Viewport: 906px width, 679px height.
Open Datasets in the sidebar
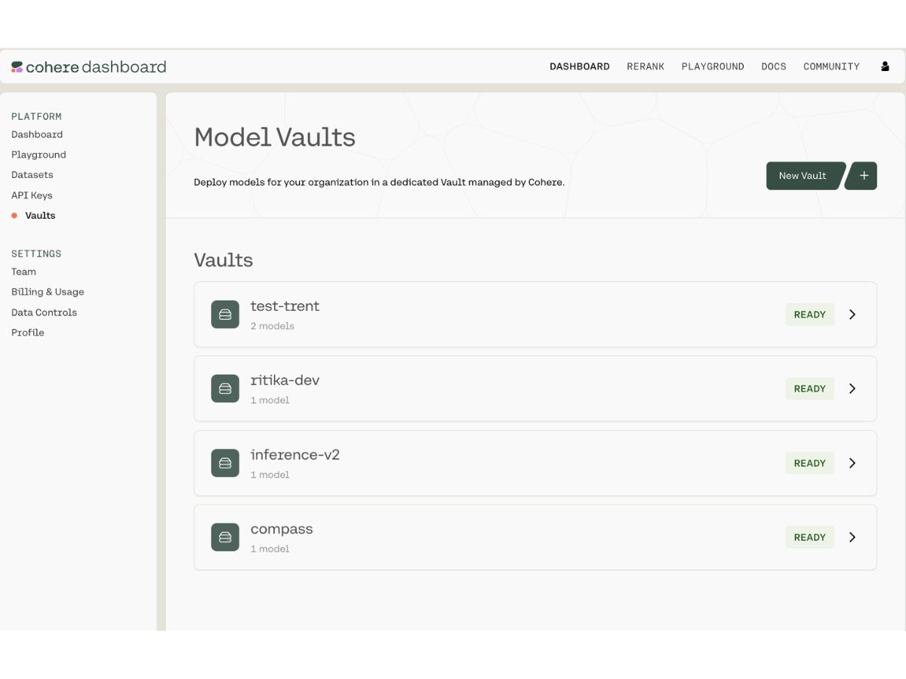click(x=32, y=175)
